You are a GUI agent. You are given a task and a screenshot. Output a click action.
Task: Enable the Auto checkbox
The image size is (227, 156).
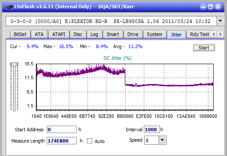[90, 141]
